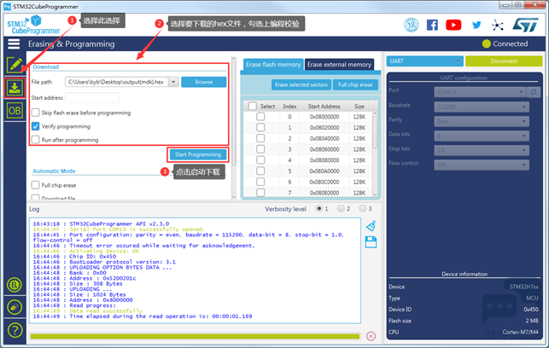Image resolution: width=549 pixels, height=348 pixels.
Task: Click Full chip erase button
Action: click(355, 84)
